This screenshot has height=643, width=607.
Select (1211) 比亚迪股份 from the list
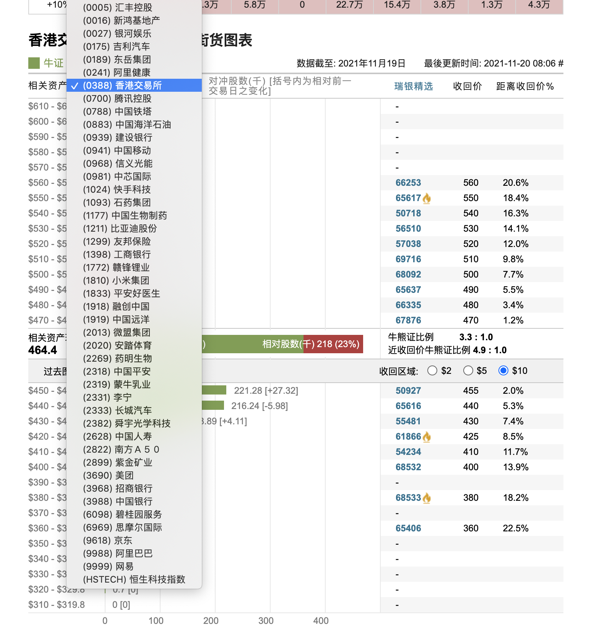point(120,229)
